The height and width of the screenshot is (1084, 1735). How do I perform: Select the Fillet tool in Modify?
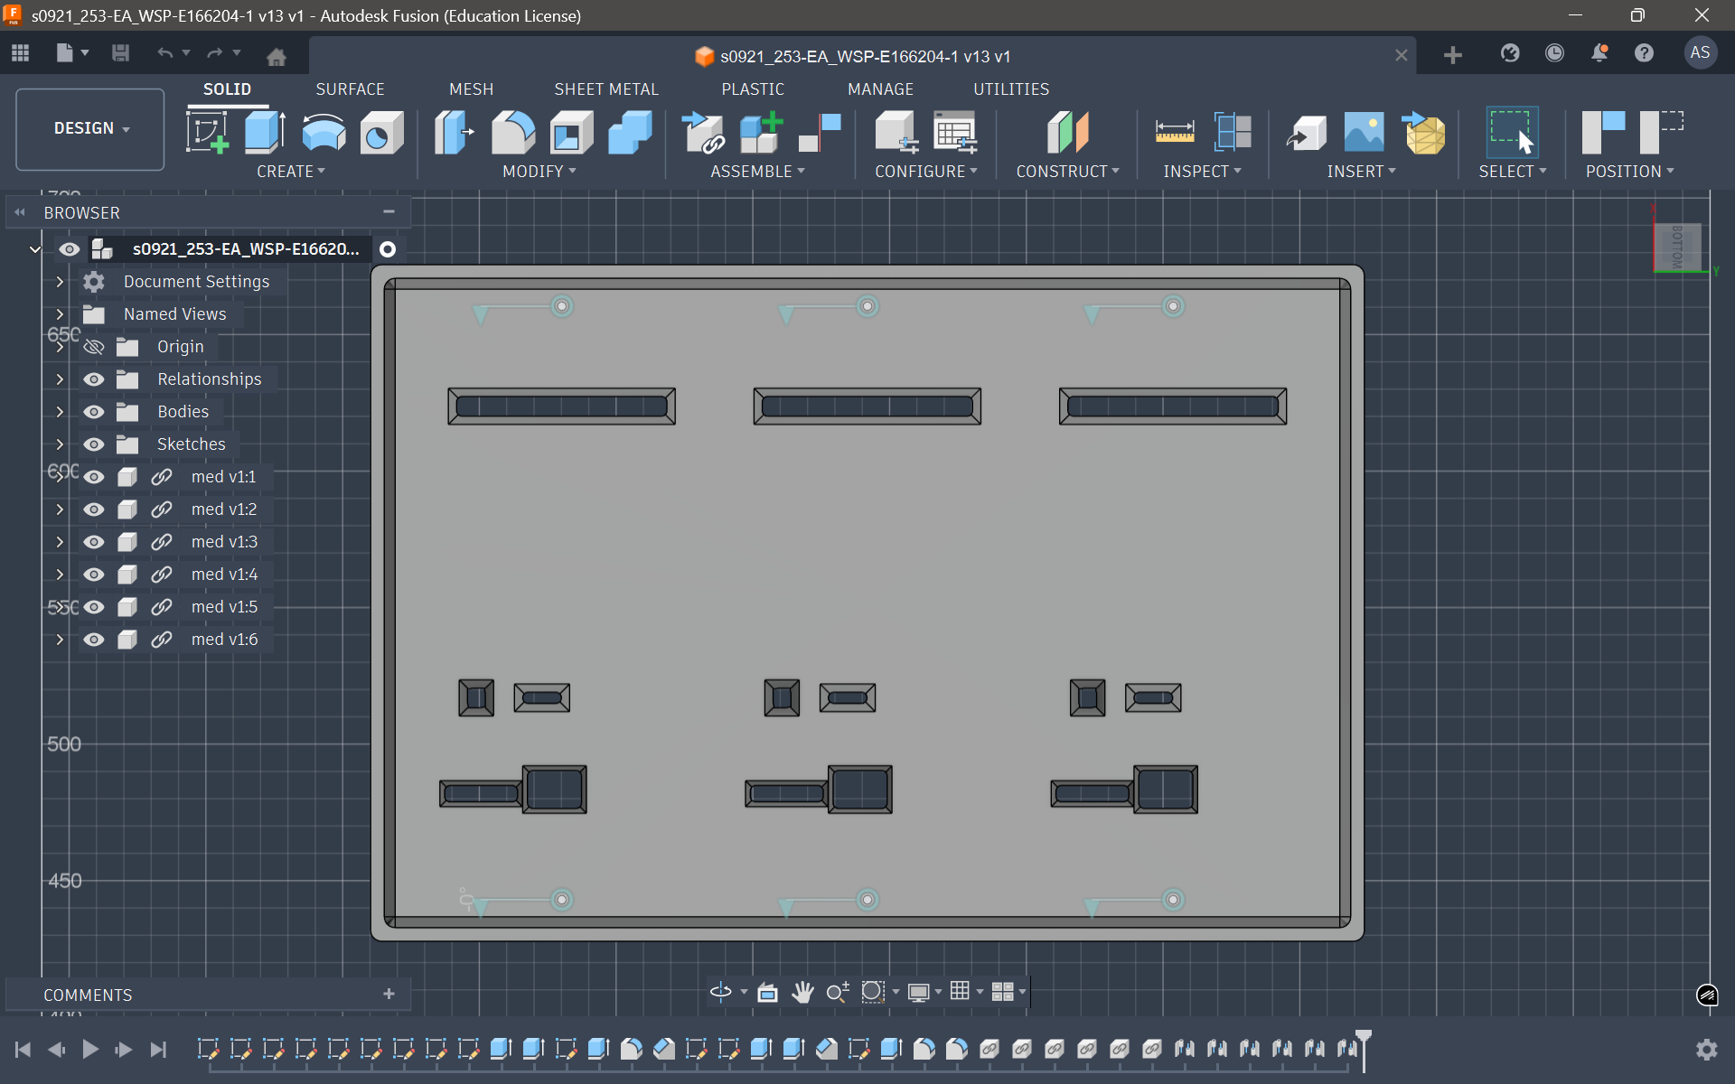(x=512, y=133)
